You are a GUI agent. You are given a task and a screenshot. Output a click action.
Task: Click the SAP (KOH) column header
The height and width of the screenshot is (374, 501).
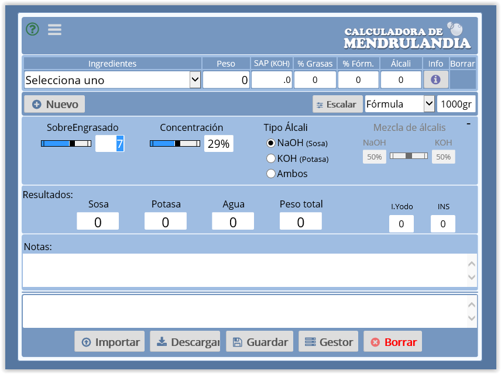272,64
